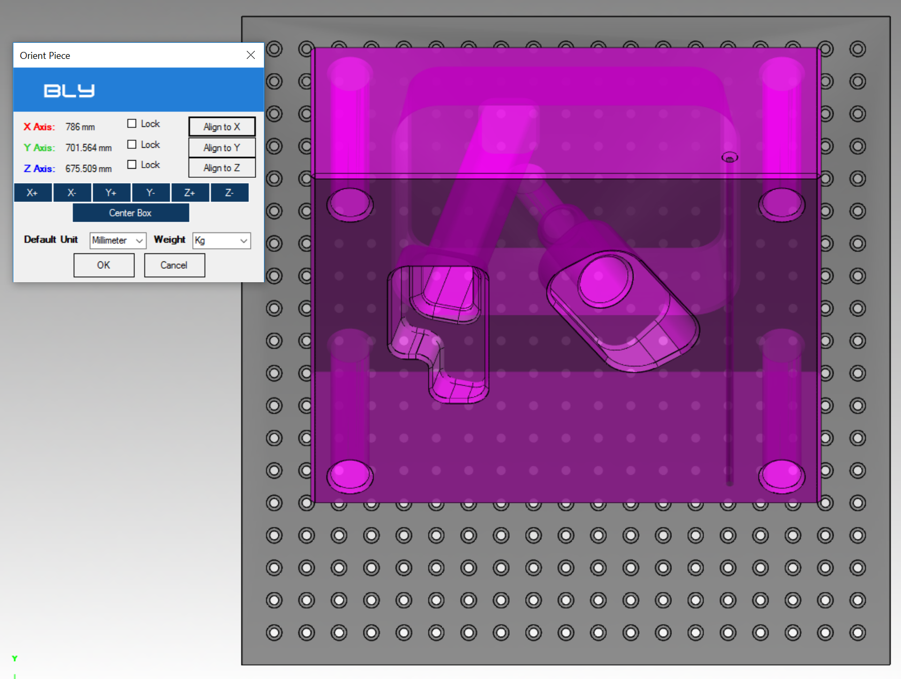Click the Center Box button
This screenshot has width=901, height=679.
point(131,213)
